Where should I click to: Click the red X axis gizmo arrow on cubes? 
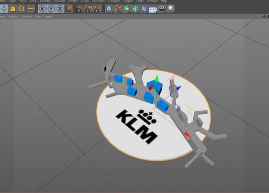click(150, 87)
